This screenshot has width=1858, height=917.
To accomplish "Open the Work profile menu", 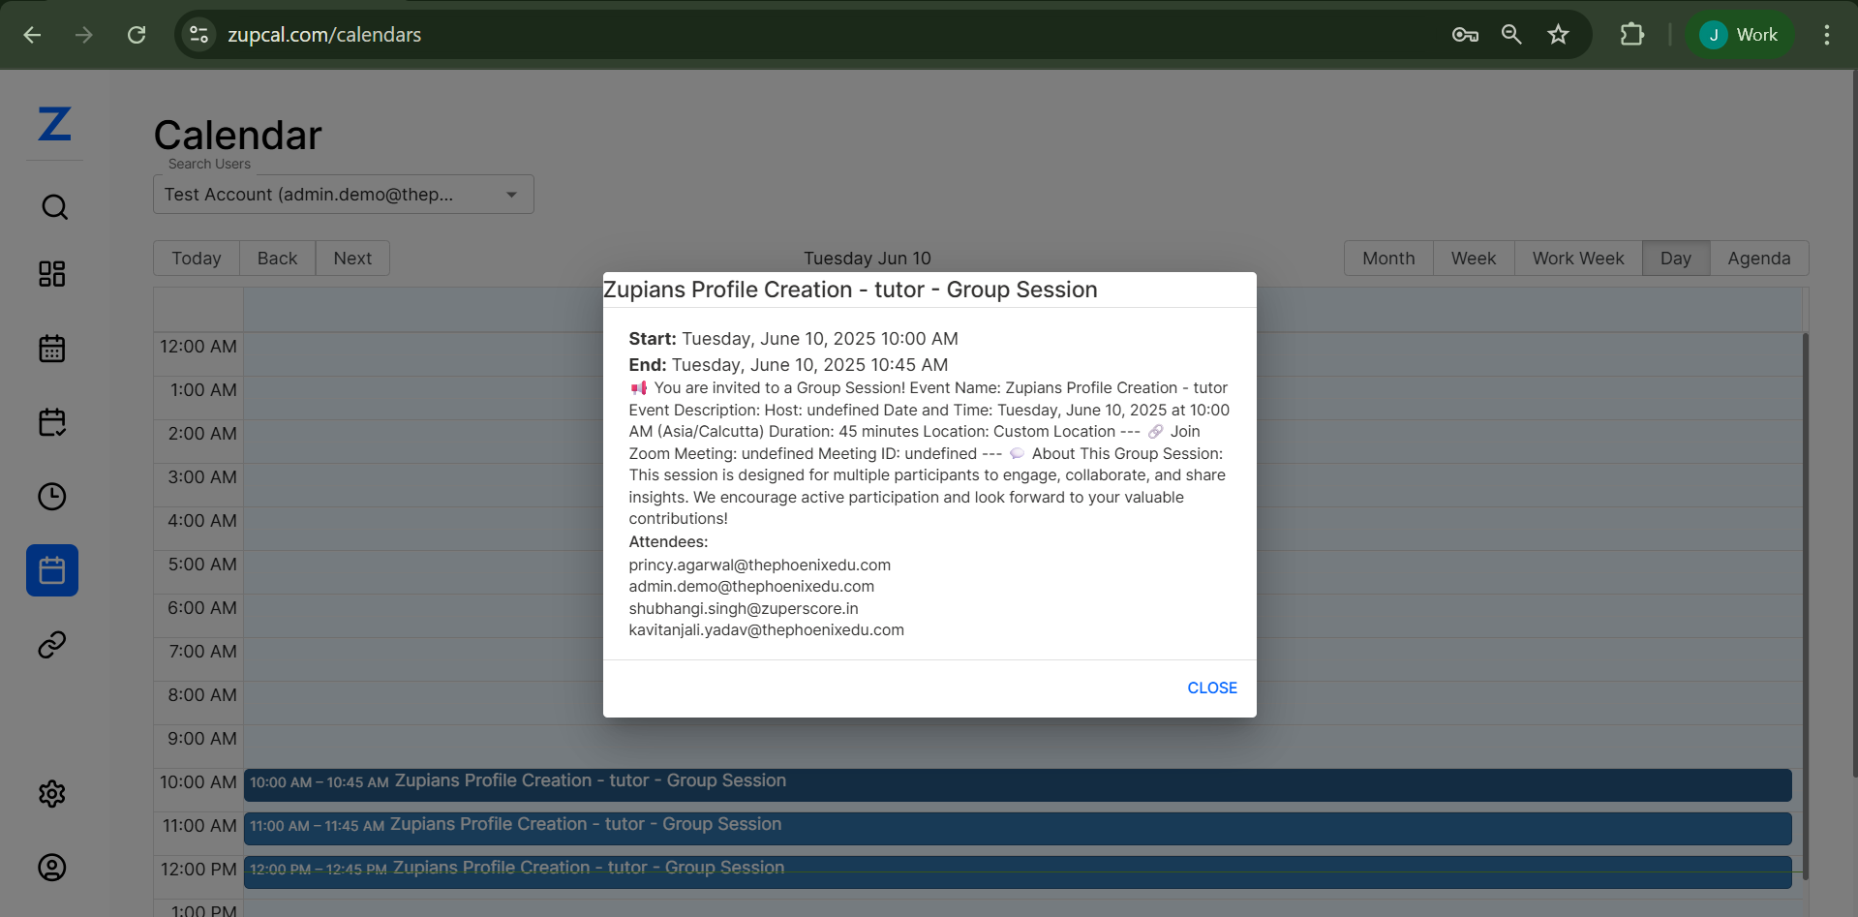I will tap(1740, 35).
